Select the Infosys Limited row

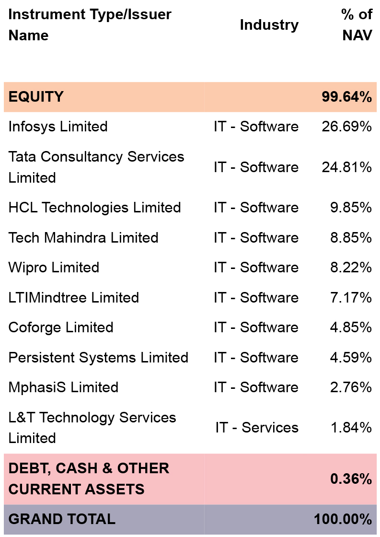pyautogui.click(x=190, y=127)
